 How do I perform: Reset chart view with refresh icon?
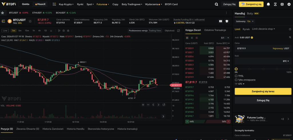(x=164, y=105)
